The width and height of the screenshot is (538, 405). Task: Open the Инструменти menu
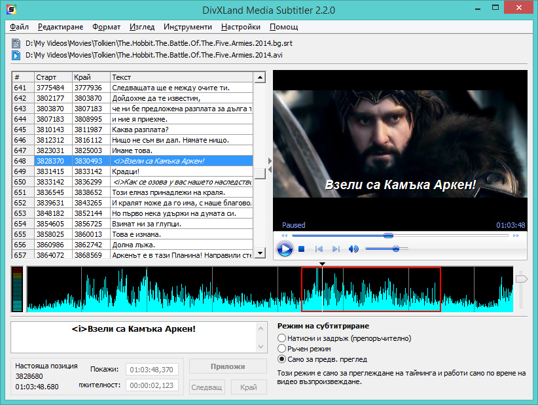click(188, 27)
